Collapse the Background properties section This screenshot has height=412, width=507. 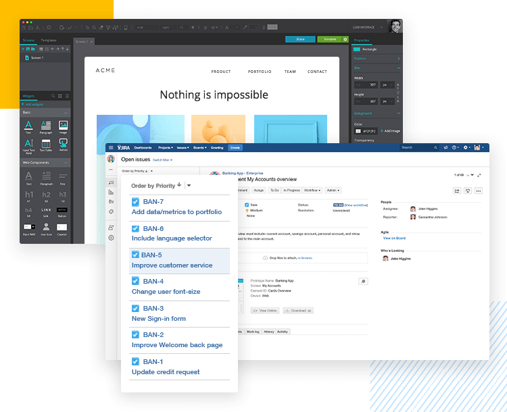click(398, 113)
